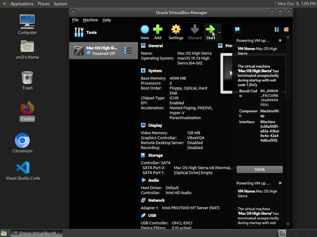Open vm3's Home folder icon
The width and height of the screenshot is (317, 237).
[x=27, y=50]
